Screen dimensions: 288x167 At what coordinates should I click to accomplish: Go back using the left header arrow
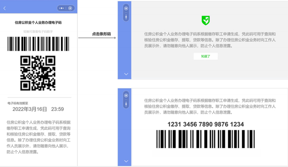point(4,8)
